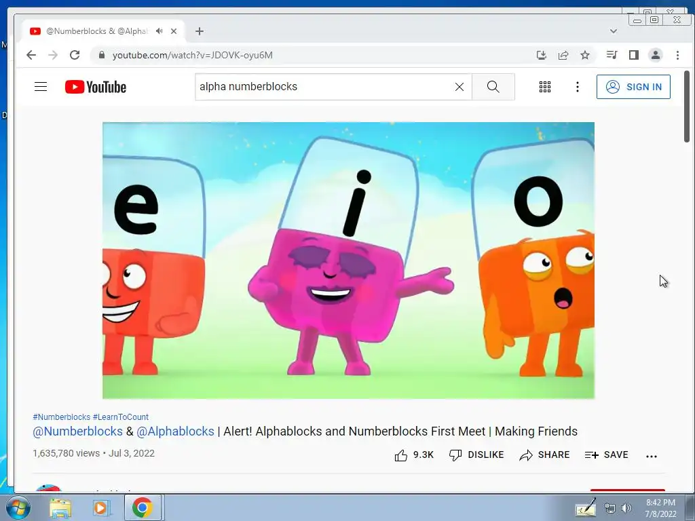Click the pen input tray icon

[x=586, y=507]
